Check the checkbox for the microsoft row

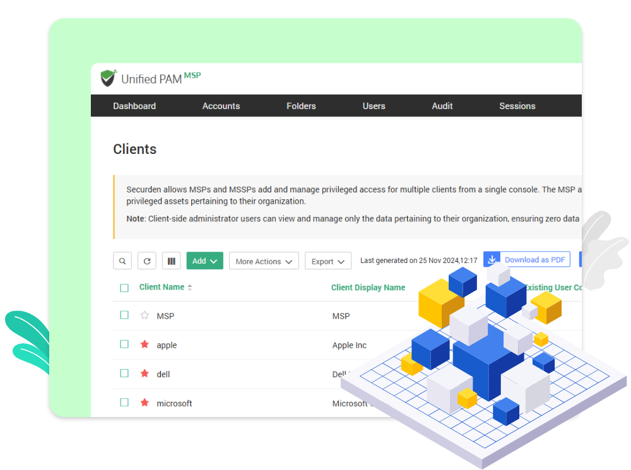point(124,402)
